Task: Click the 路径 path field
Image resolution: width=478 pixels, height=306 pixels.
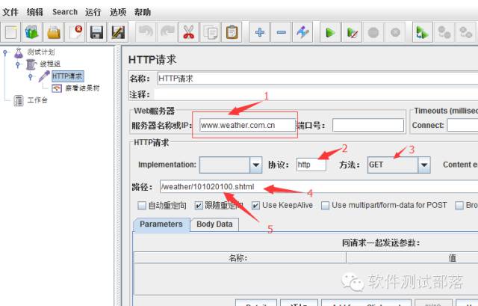Action: 319,186
